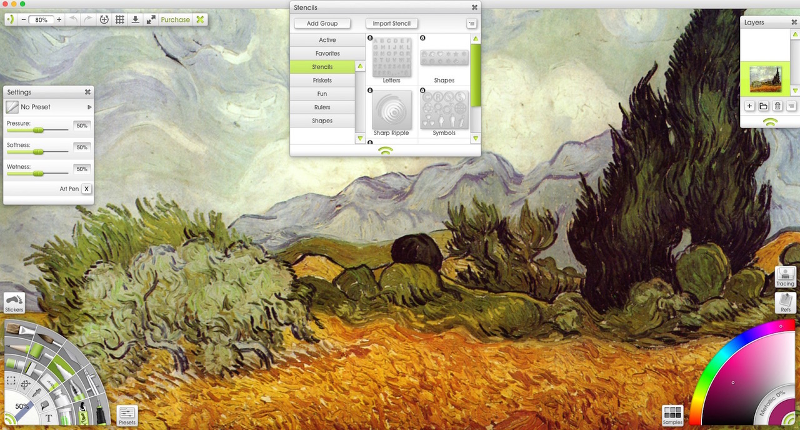Screen dimensions: 800x430
Task: Select the Text tool
Action: tap(49, 417)
